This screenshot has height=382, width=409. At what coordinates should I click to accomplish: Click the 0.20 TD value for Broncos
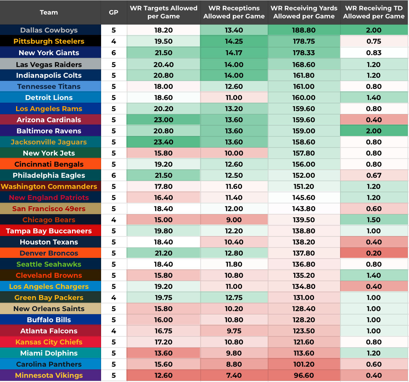coord(374,253)
